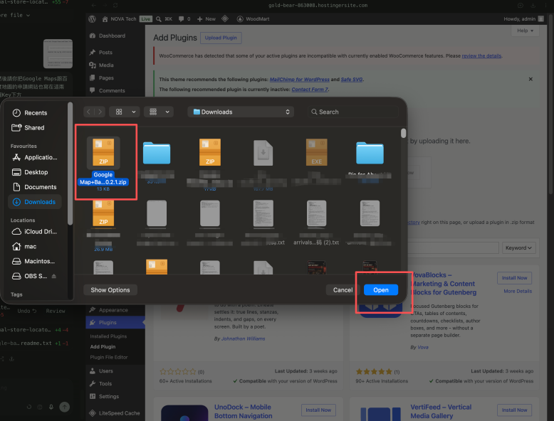Open More Details for VovaBlocks
Viewport: 554px width, 421px height.
[x=518, y=291]
